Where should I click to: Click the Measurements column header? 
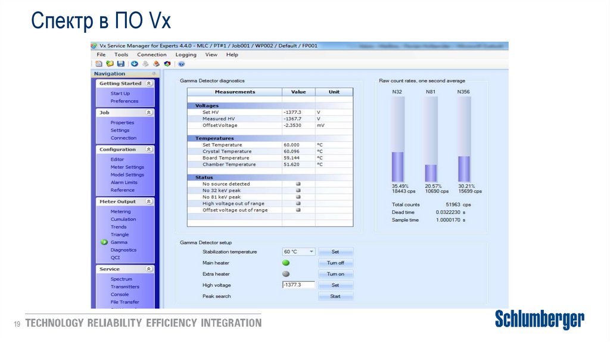click(235, 92)
